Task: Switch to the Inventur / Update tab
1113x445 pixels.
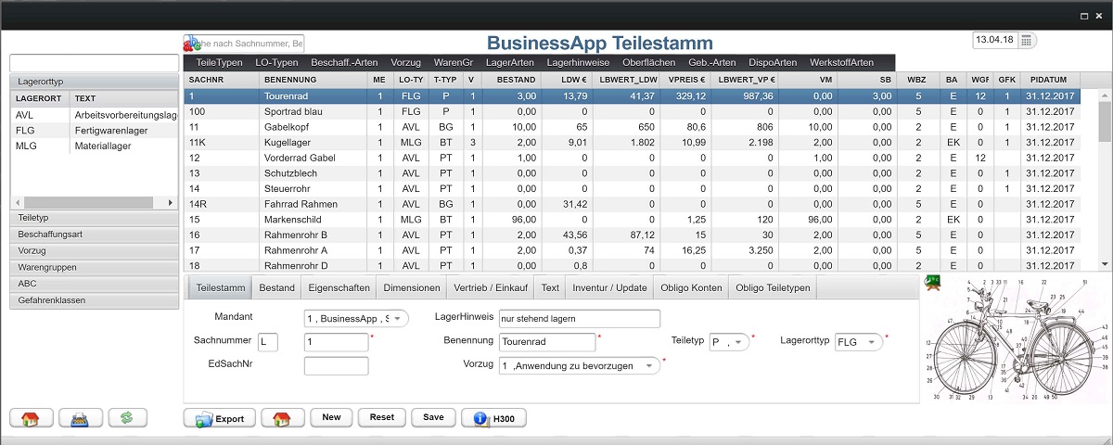Action: pos(609,287)
